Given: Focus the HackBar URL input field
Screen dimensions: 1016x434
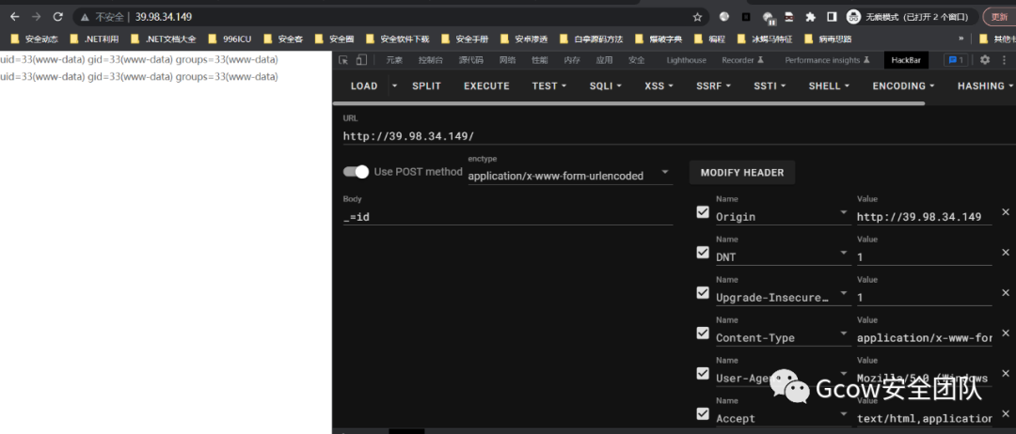Looking at the screenshot, I should pos(679,136).
